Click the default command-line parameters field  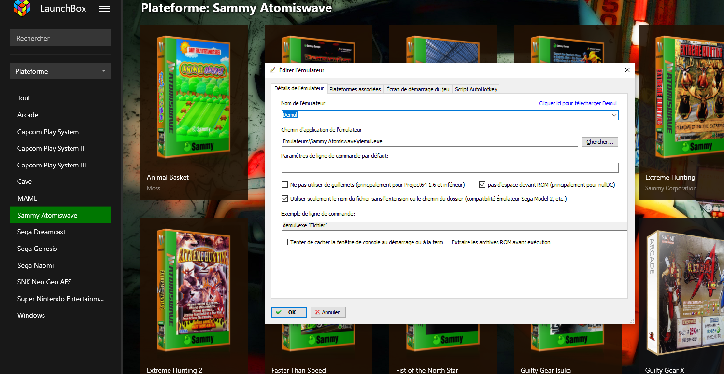(x=450, y=167)
